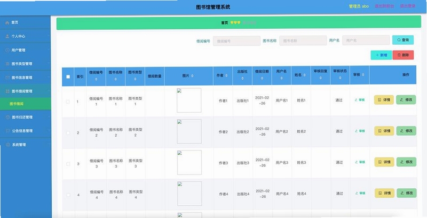Click book image thumbnail in row 1

pyautogui.click(x=189, y=100)
